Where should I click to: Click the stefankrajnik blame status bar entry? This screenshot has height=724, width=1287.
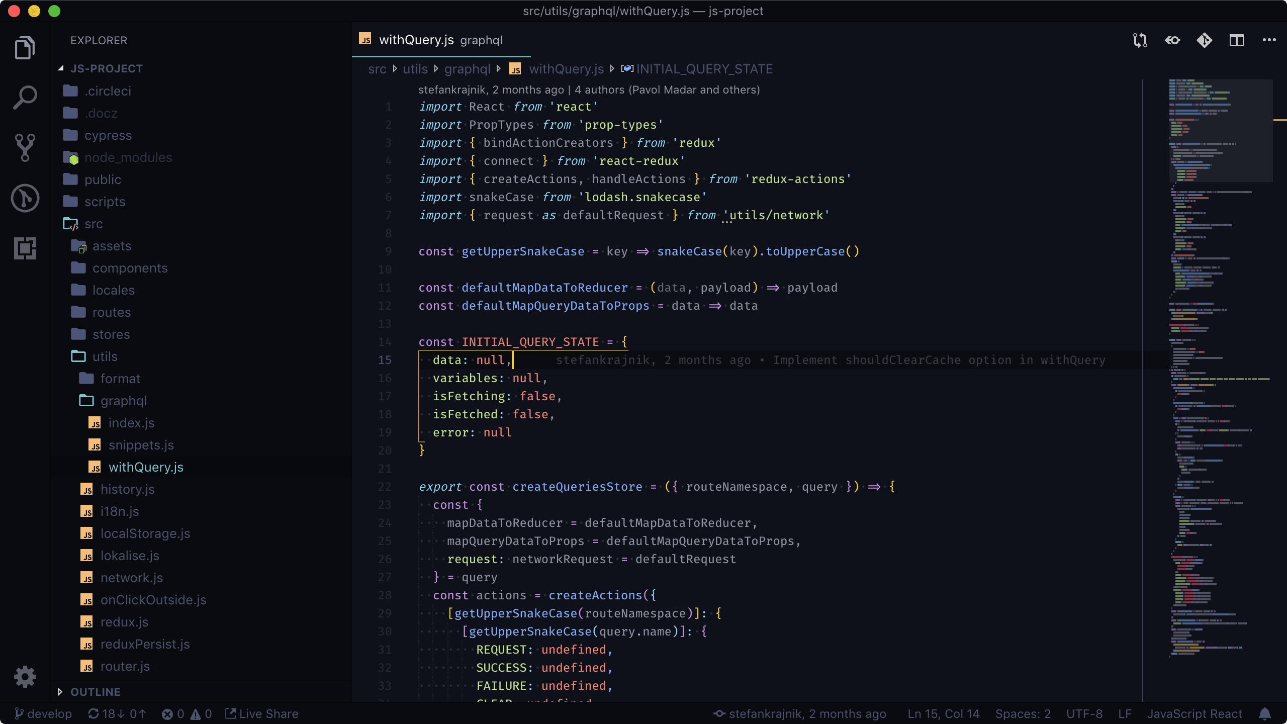[x=800, y=714]
